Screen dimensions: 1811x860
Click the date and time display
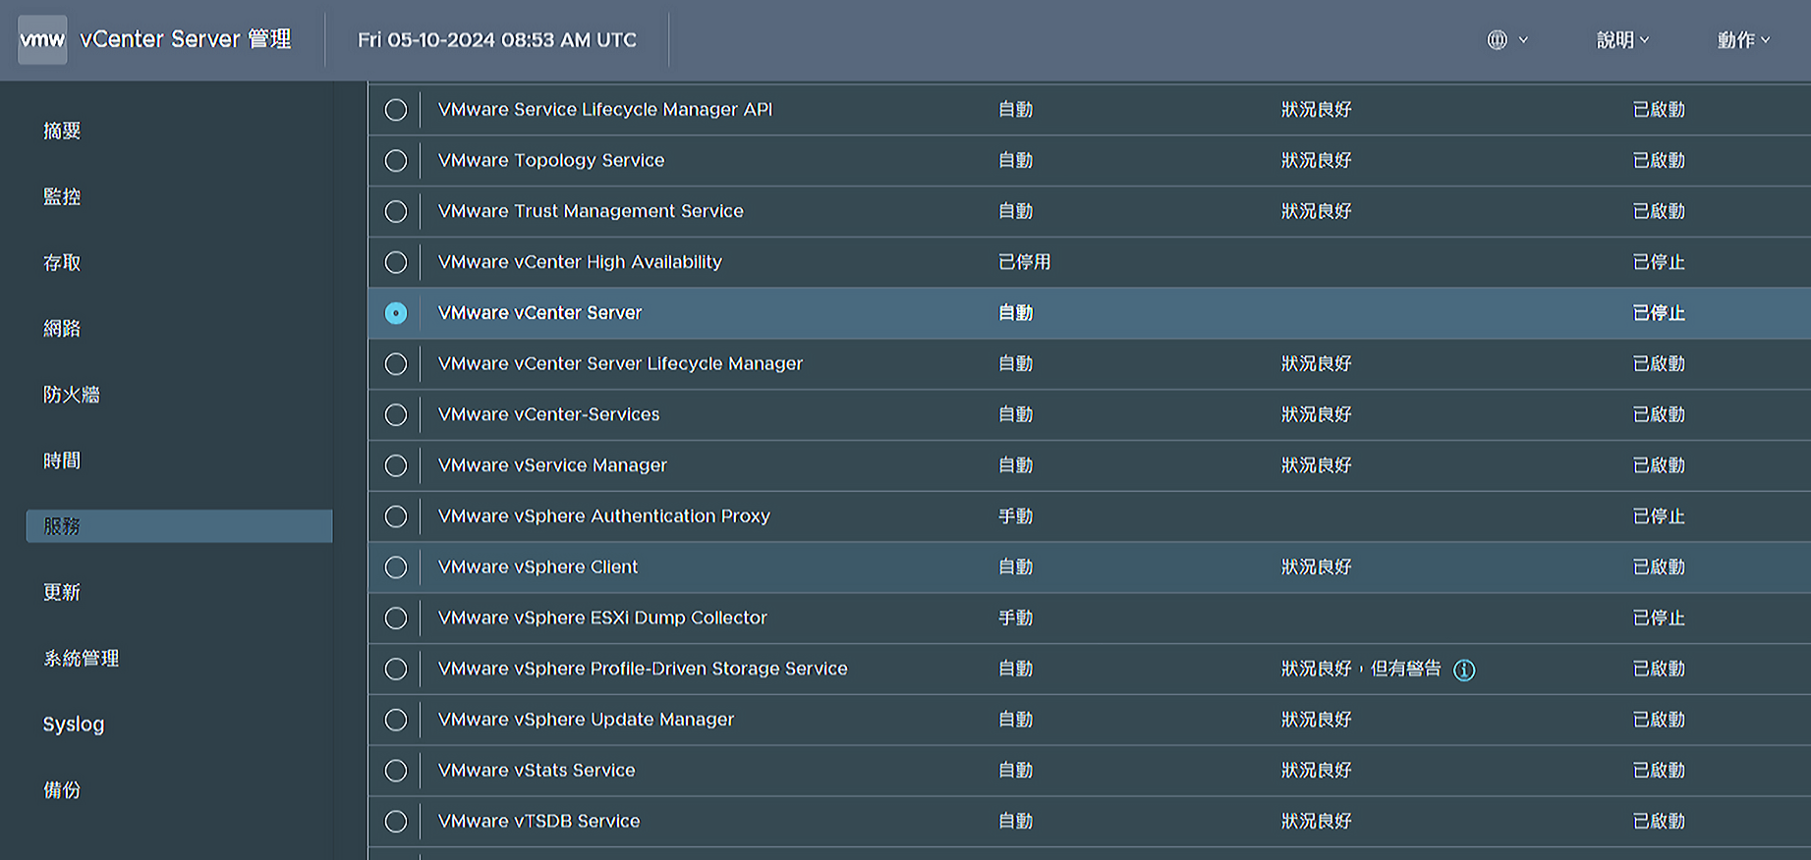coord(497,40)
